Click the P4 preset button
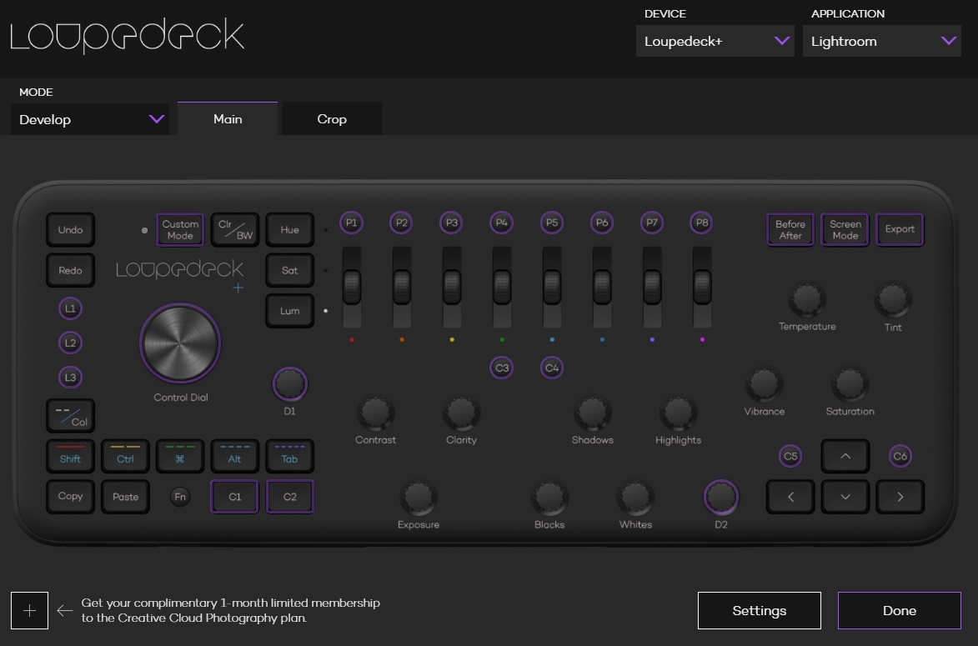978x646 pixels. tap(501, 223)
